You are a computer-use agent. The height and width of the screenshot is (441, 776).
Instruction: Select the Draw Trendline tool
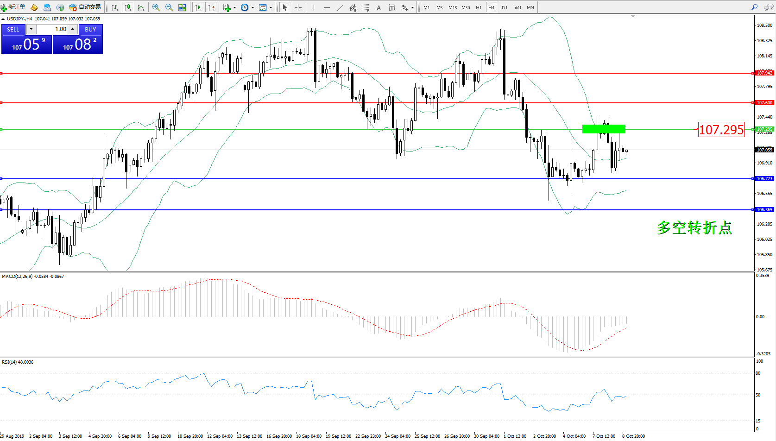340,7
